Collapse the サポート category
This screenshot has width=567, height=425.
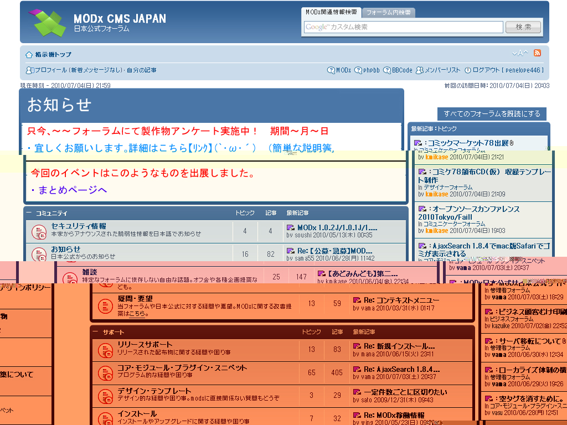point(95,332)
